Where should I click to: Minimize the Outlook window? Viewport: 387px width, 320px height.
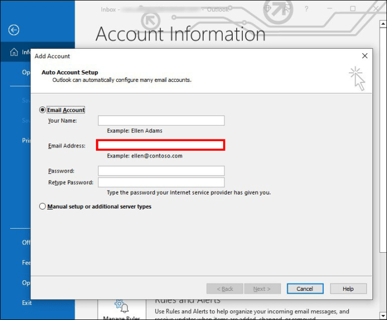(329, 9)
